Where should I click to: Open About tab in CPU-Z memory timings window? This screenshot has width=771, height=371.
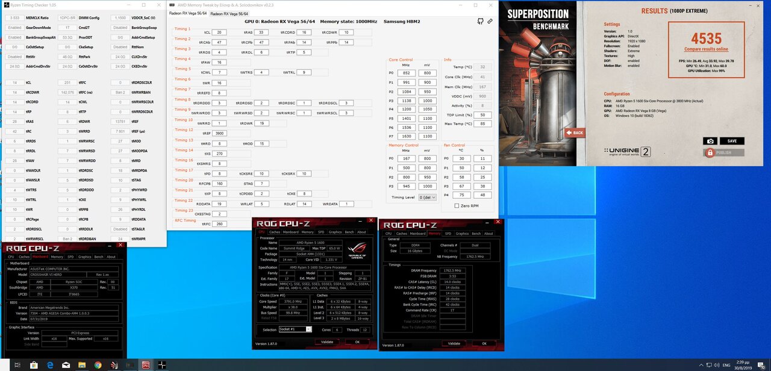[489, 234]
